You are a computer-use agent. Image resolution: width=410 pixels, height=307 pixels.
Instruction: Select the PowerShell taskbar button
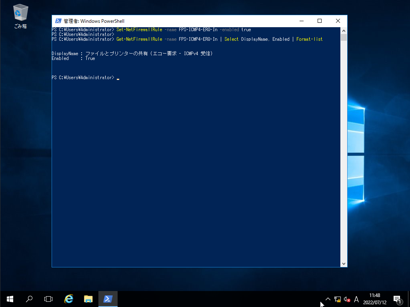point(108,299)
